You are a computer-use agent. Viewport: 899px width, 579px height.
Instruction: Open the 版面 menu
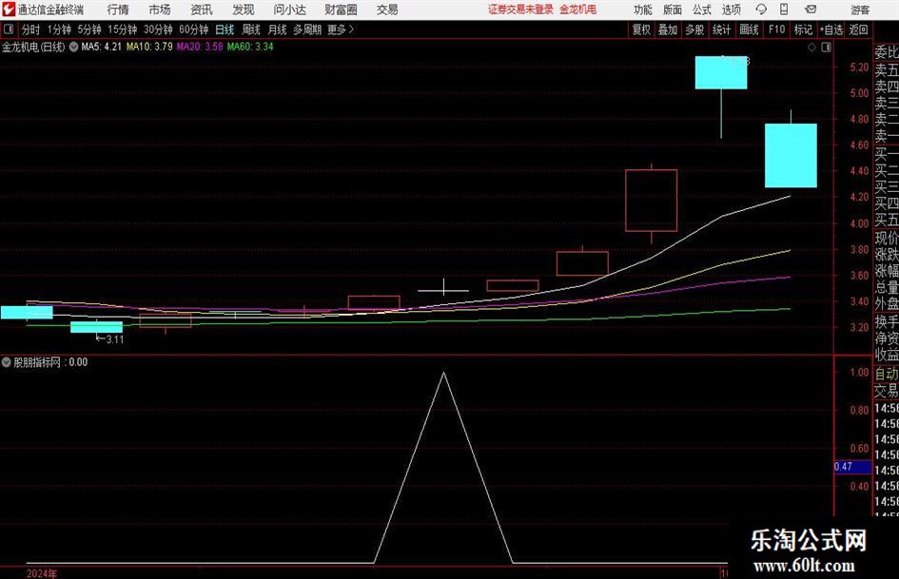pyautogui.click(x=673, y=10)
